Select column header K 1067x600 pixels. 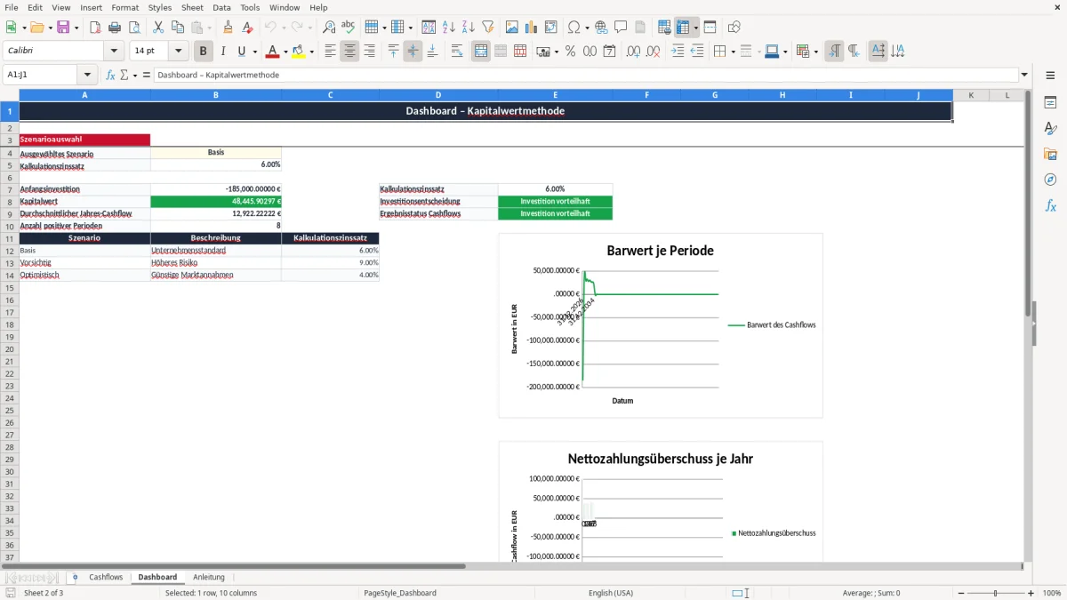point(971,95)
